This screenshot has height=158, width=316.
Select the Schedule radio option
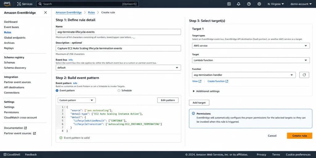(x=119, y=91)
